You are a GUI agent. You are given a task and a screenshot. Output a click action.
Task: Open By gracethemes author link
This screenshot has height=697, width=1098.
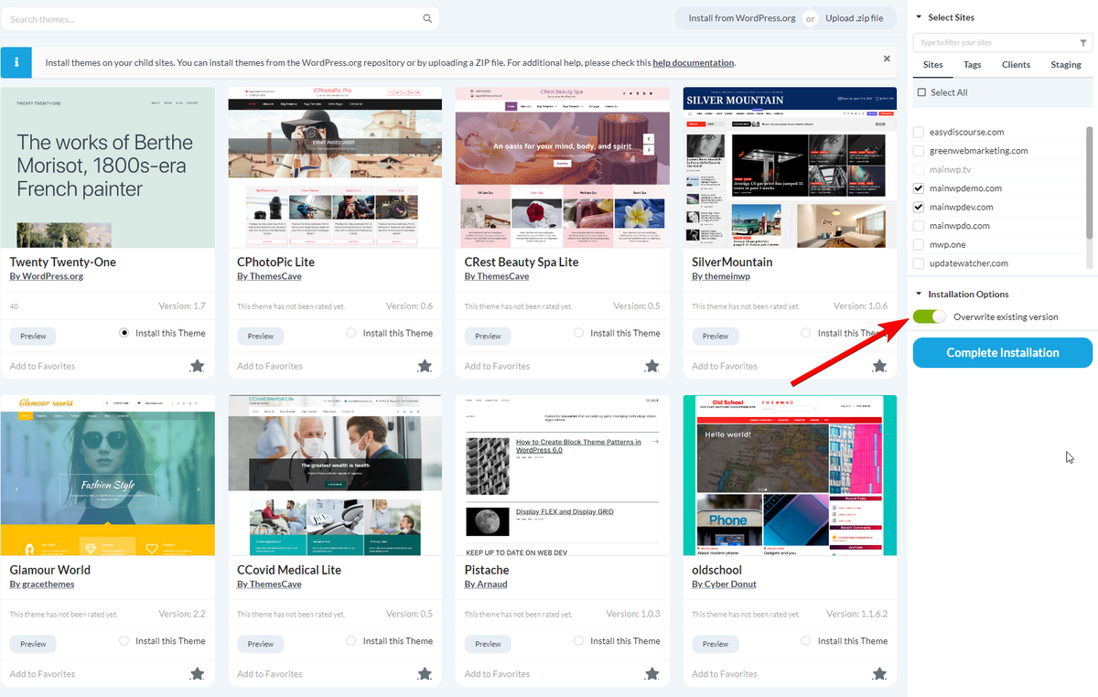point(41,584)
